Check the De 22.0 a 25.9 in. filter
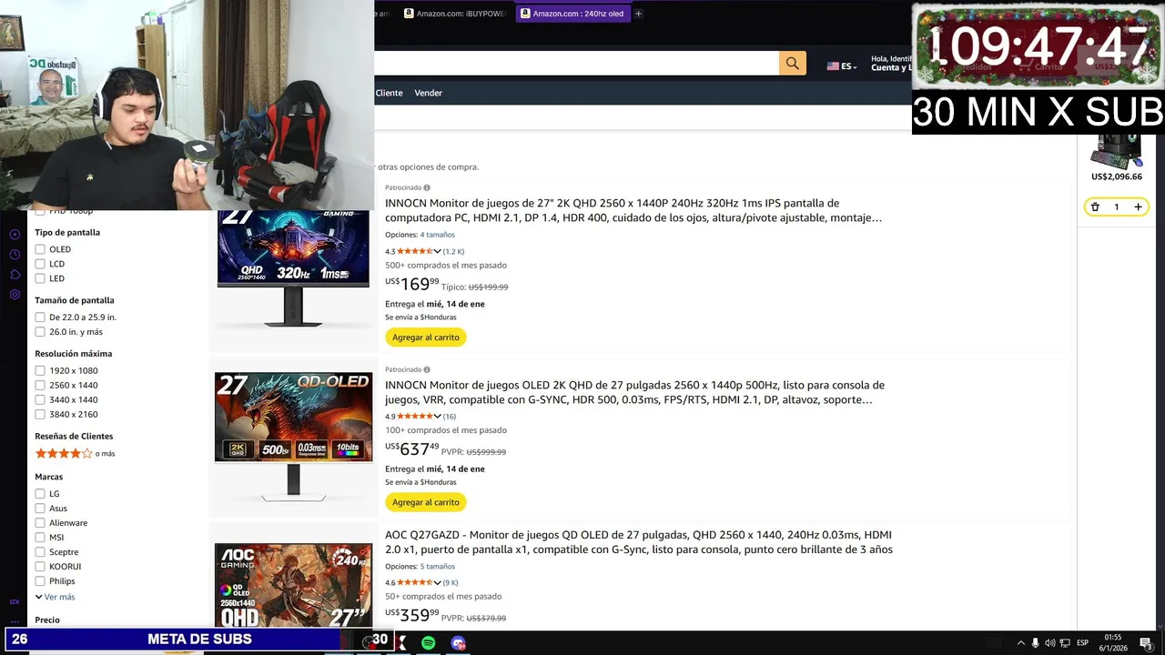The height and width of the screenshot is (655, 1165). (x=40, y=317)
